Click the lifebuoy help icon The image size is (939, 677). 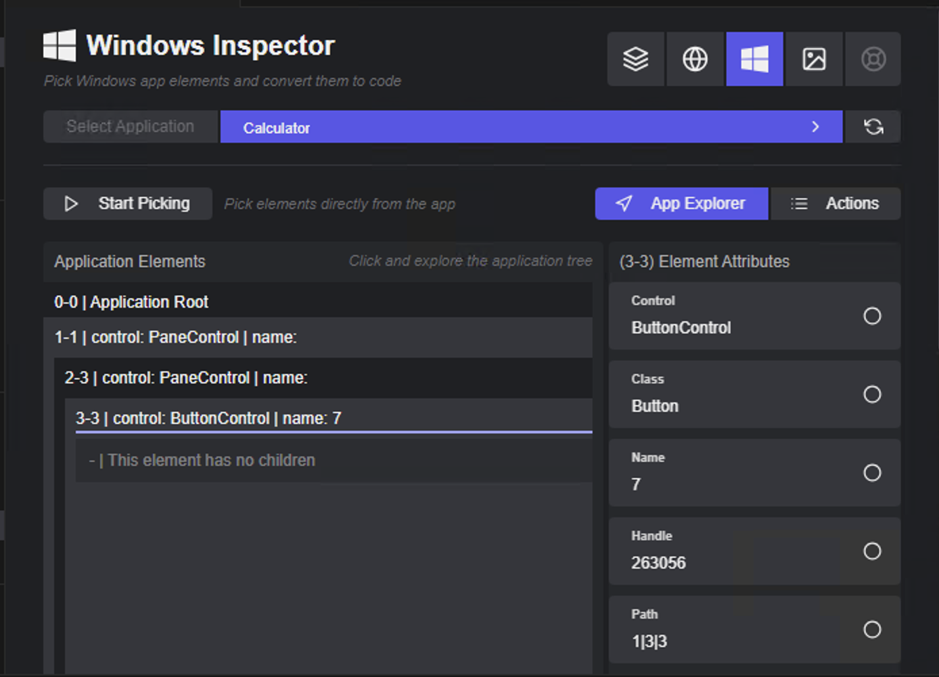[x=873, y=59]
